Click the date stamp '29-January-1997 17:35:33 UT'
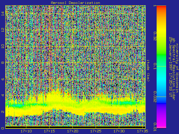 tap(171, 67)
